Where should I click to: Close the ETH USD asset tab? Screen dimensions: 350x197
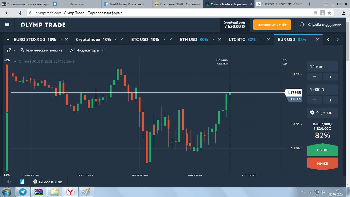pos(220,39)
